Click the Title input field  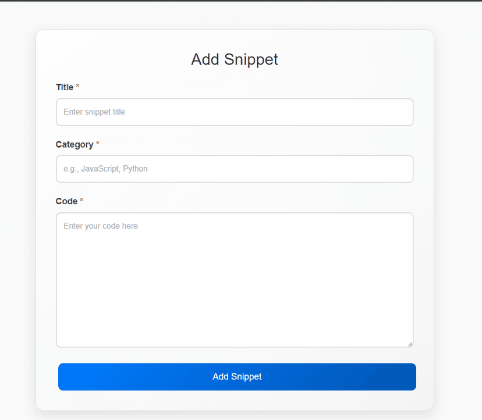235,112
